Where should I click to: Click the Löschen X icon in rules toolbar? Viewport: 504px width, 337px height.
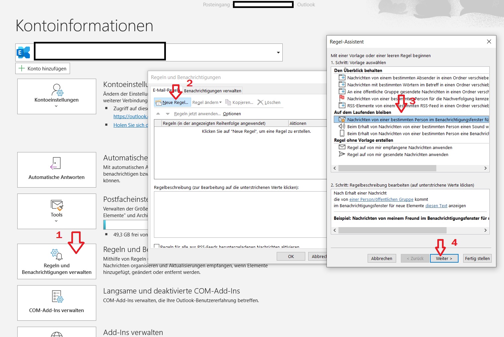(x=260, y=102)
